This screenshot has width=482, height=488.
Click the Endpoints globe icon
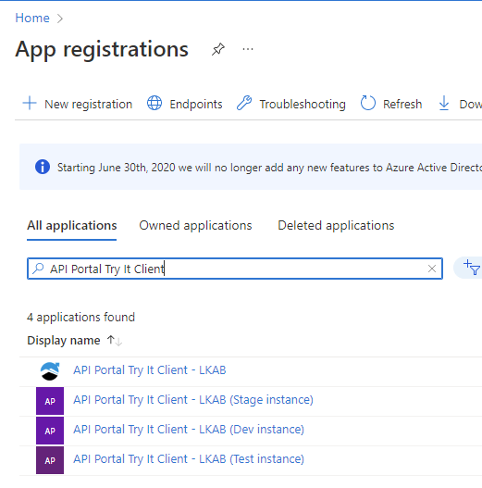point(154,104)
